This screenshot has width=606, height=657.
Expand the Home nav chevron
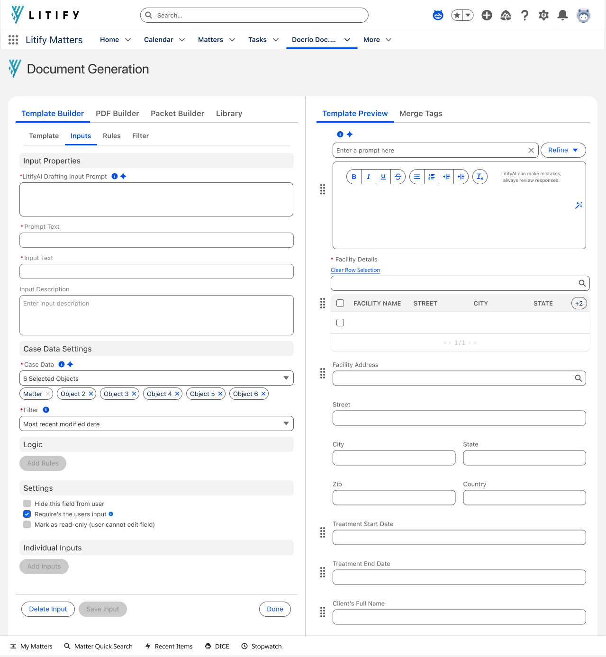point(128,40)
